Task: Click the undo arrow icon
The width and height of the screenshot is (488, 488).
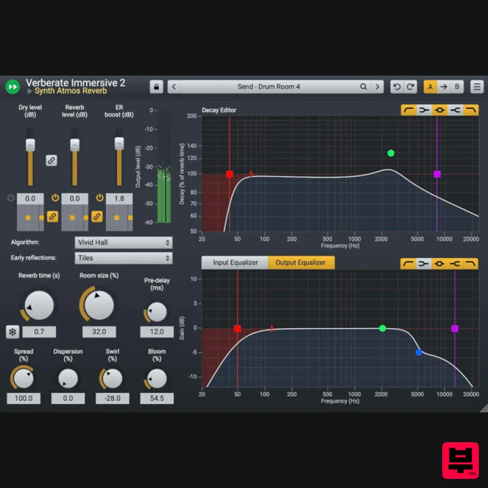Action: pos(397,86)
